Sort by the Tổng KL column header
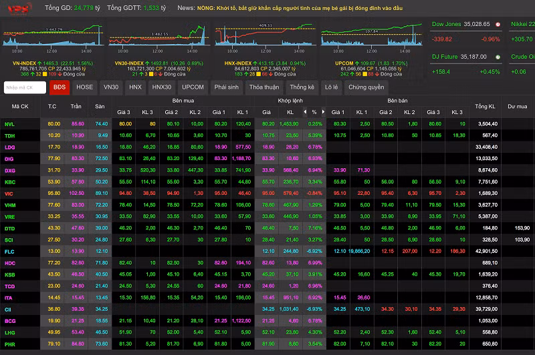Screen dimensions: 535x355 [x=485, y=107]
